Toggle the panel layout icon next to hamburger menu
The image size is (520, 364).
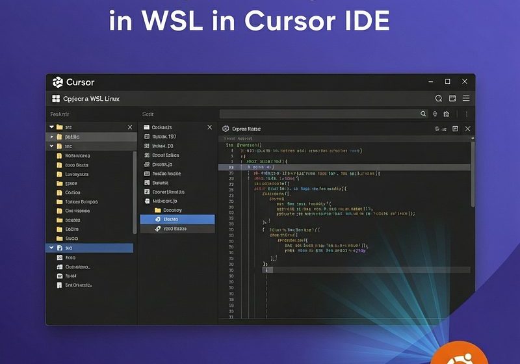pyautogui.click(x=452, y=98)
